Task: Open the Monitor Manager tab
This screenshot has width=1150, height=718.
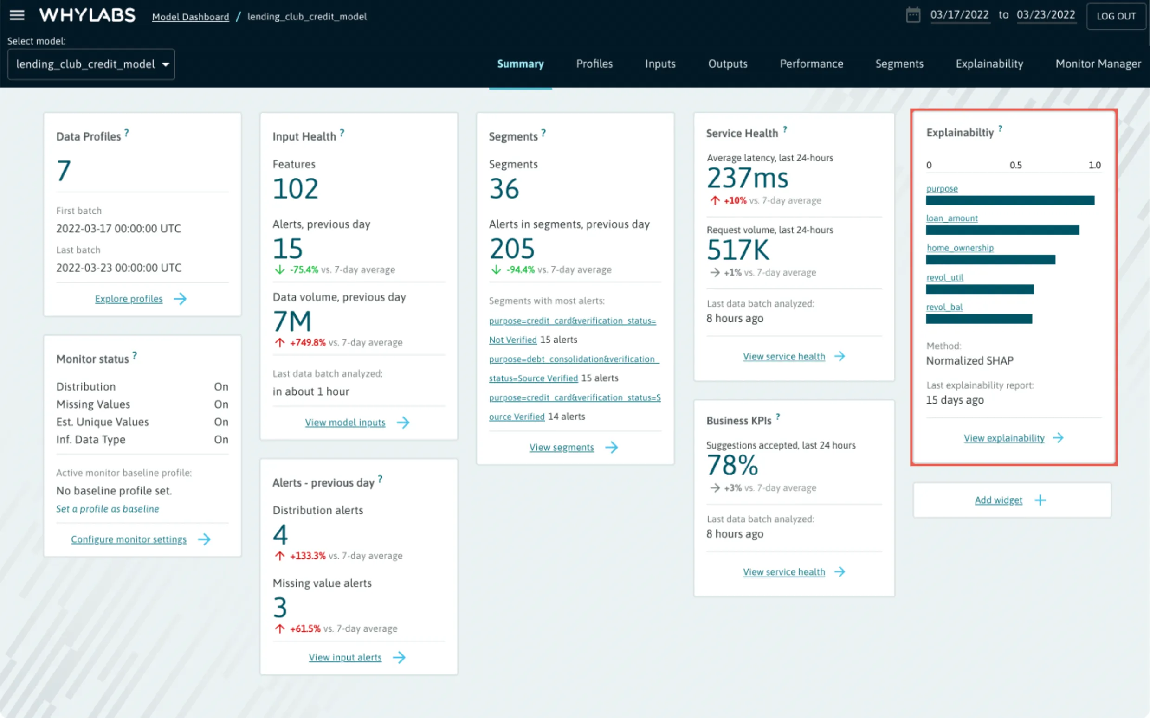Action: 1098,64
